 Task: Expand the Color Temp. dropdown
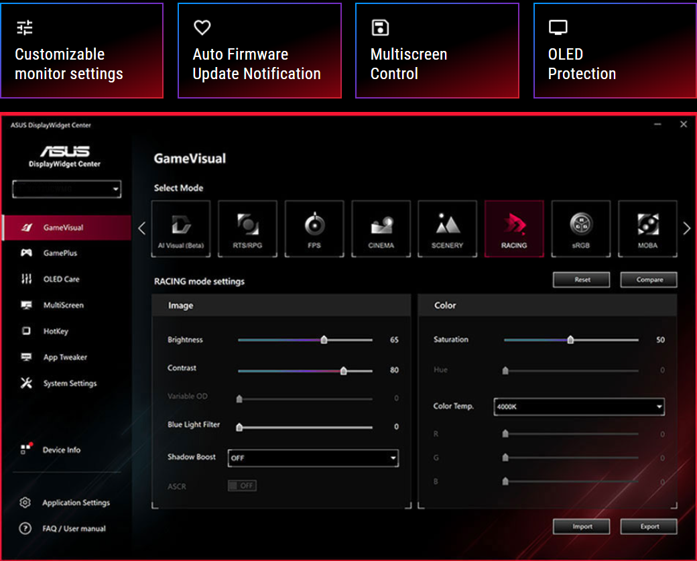(x=579, y=407)
